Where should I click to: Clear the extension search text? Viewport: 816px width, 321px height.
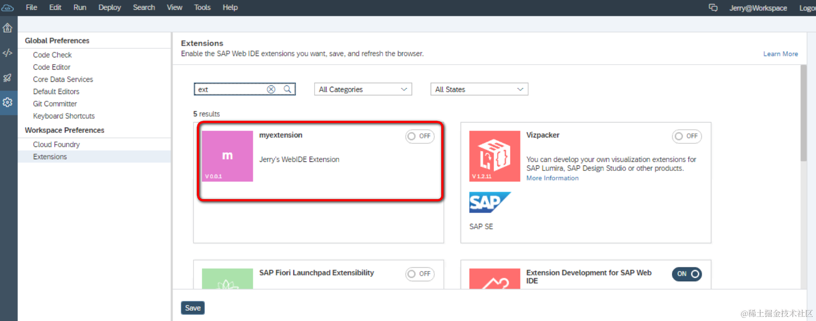[x=271, y=89]
